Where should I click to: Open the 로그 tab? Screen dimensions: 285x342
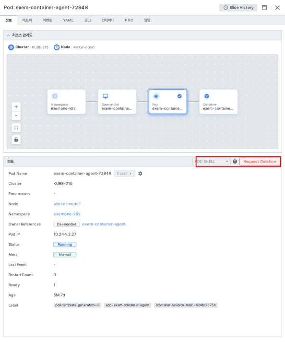point(87,20)
